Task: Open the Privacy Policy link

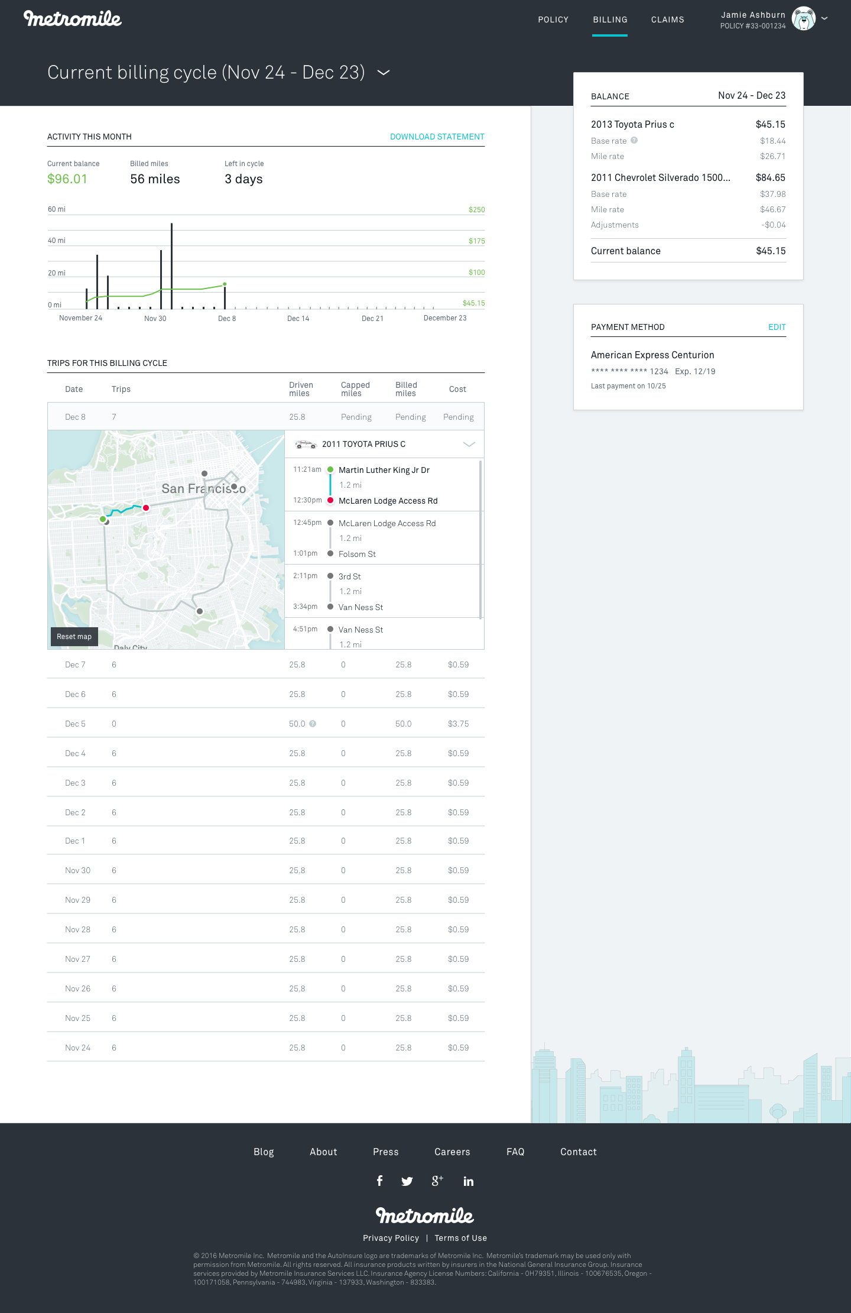Action: click(391, 1238)
